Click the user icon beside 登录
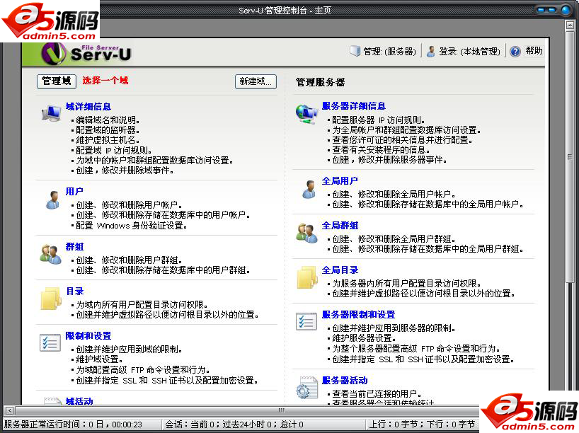 pyautogui.click(x=430, y=52)
